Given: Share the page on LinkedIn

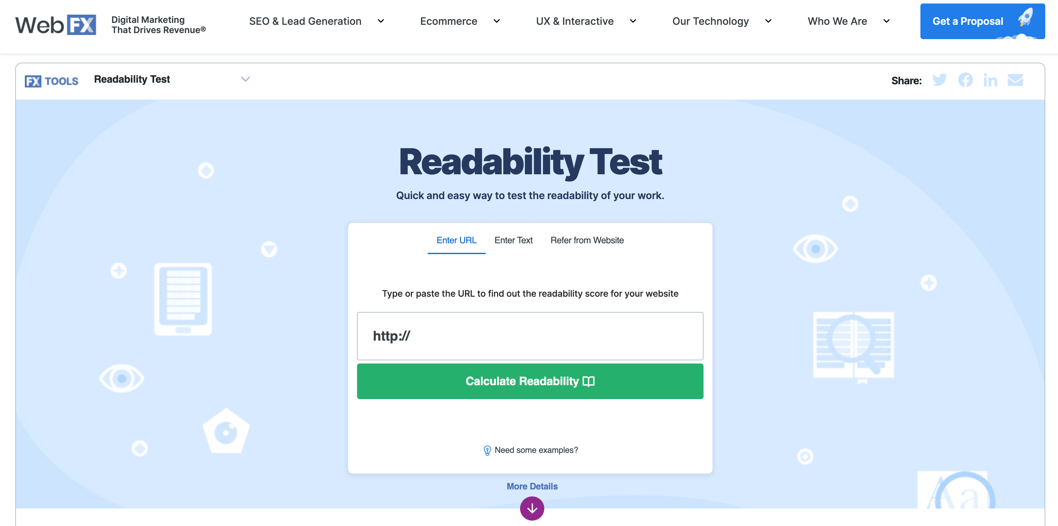Looking at the screenshot, I should [x=990, y=80].
